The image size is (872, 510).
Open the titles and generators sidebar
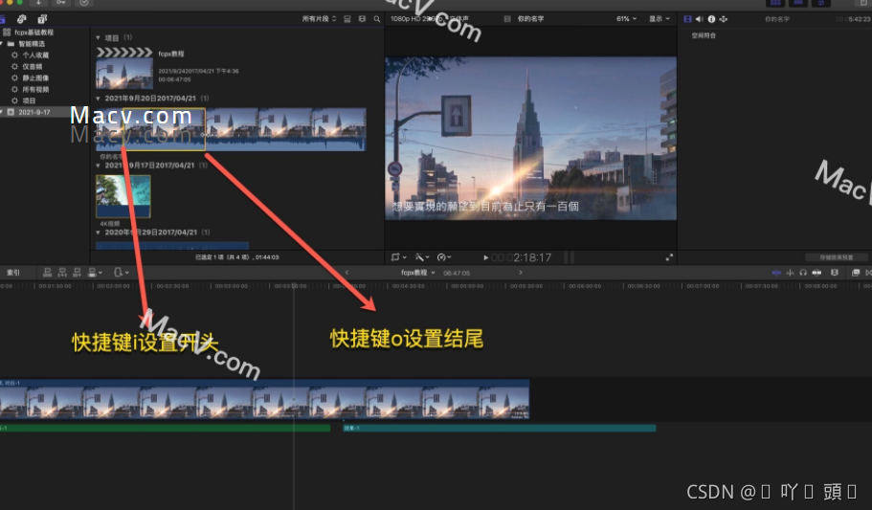42,19
